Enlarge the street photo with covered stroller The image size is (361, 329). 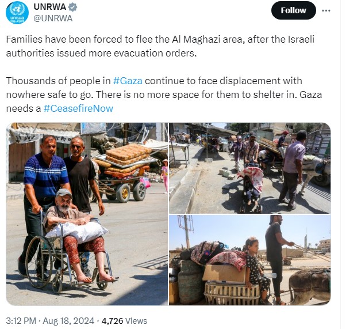pyautogui.click(x=250, y=168)
